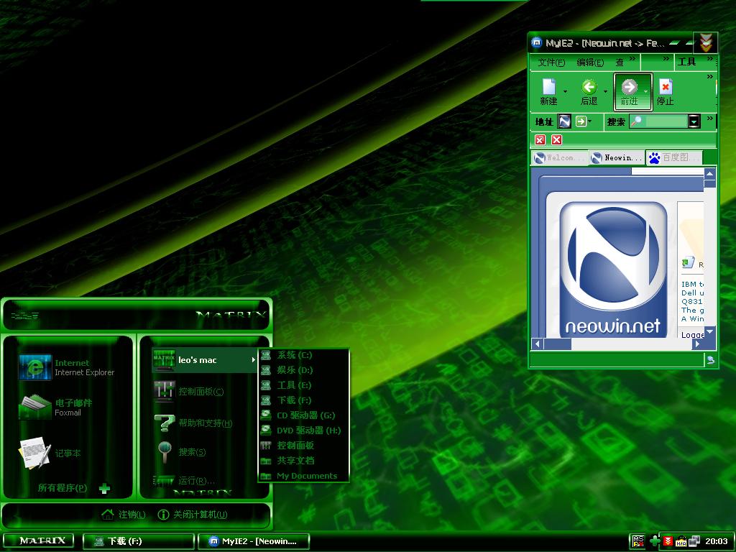Open My Documents from the submenu
736x552 pixels.
[x=304, y=476]
